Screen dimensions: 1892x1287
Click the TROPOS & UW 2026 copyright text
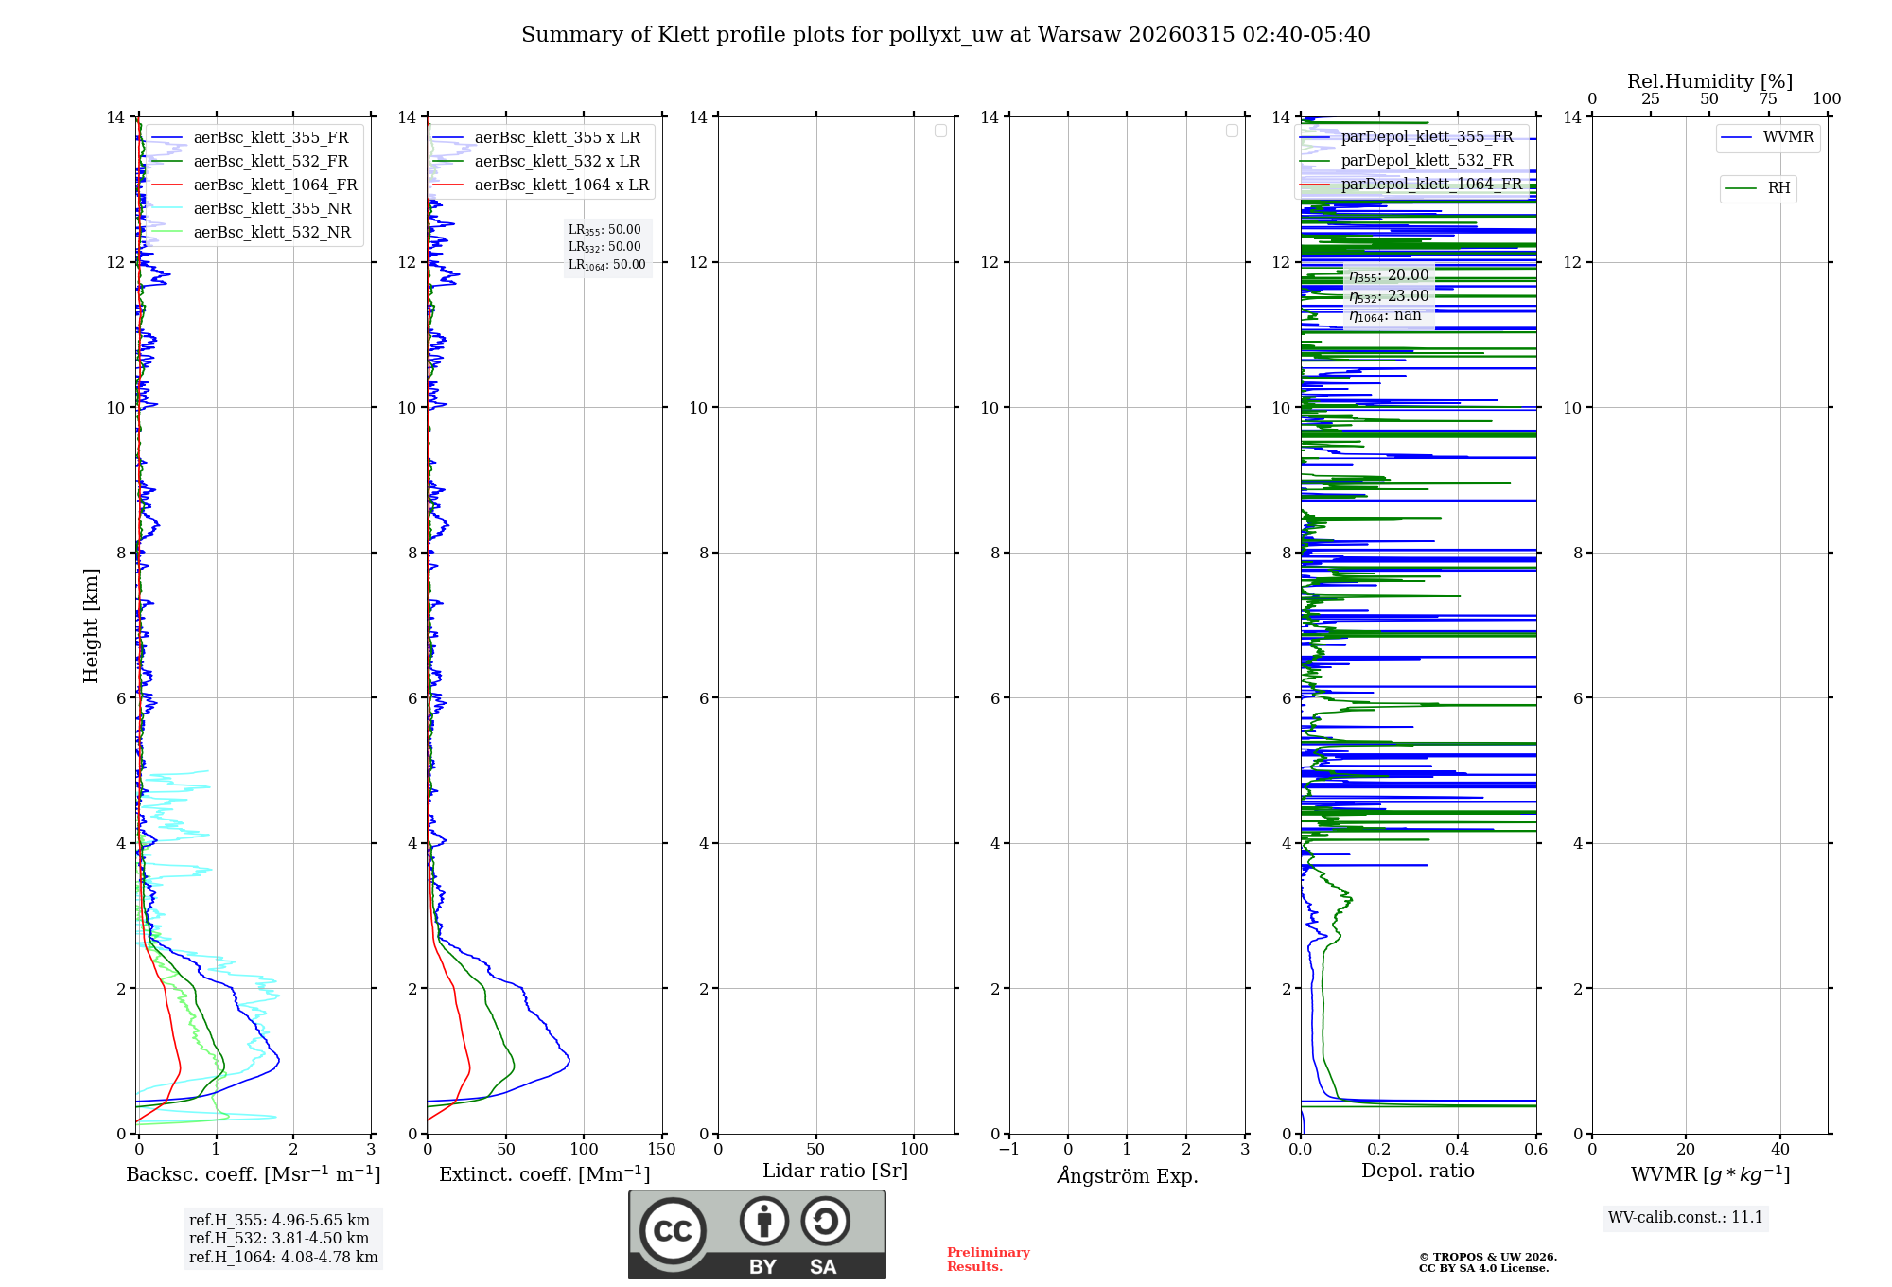click(x=1487, y=1258)
